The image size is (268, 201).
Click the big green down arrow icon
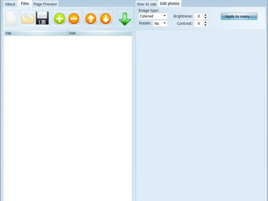click(125, 19)
